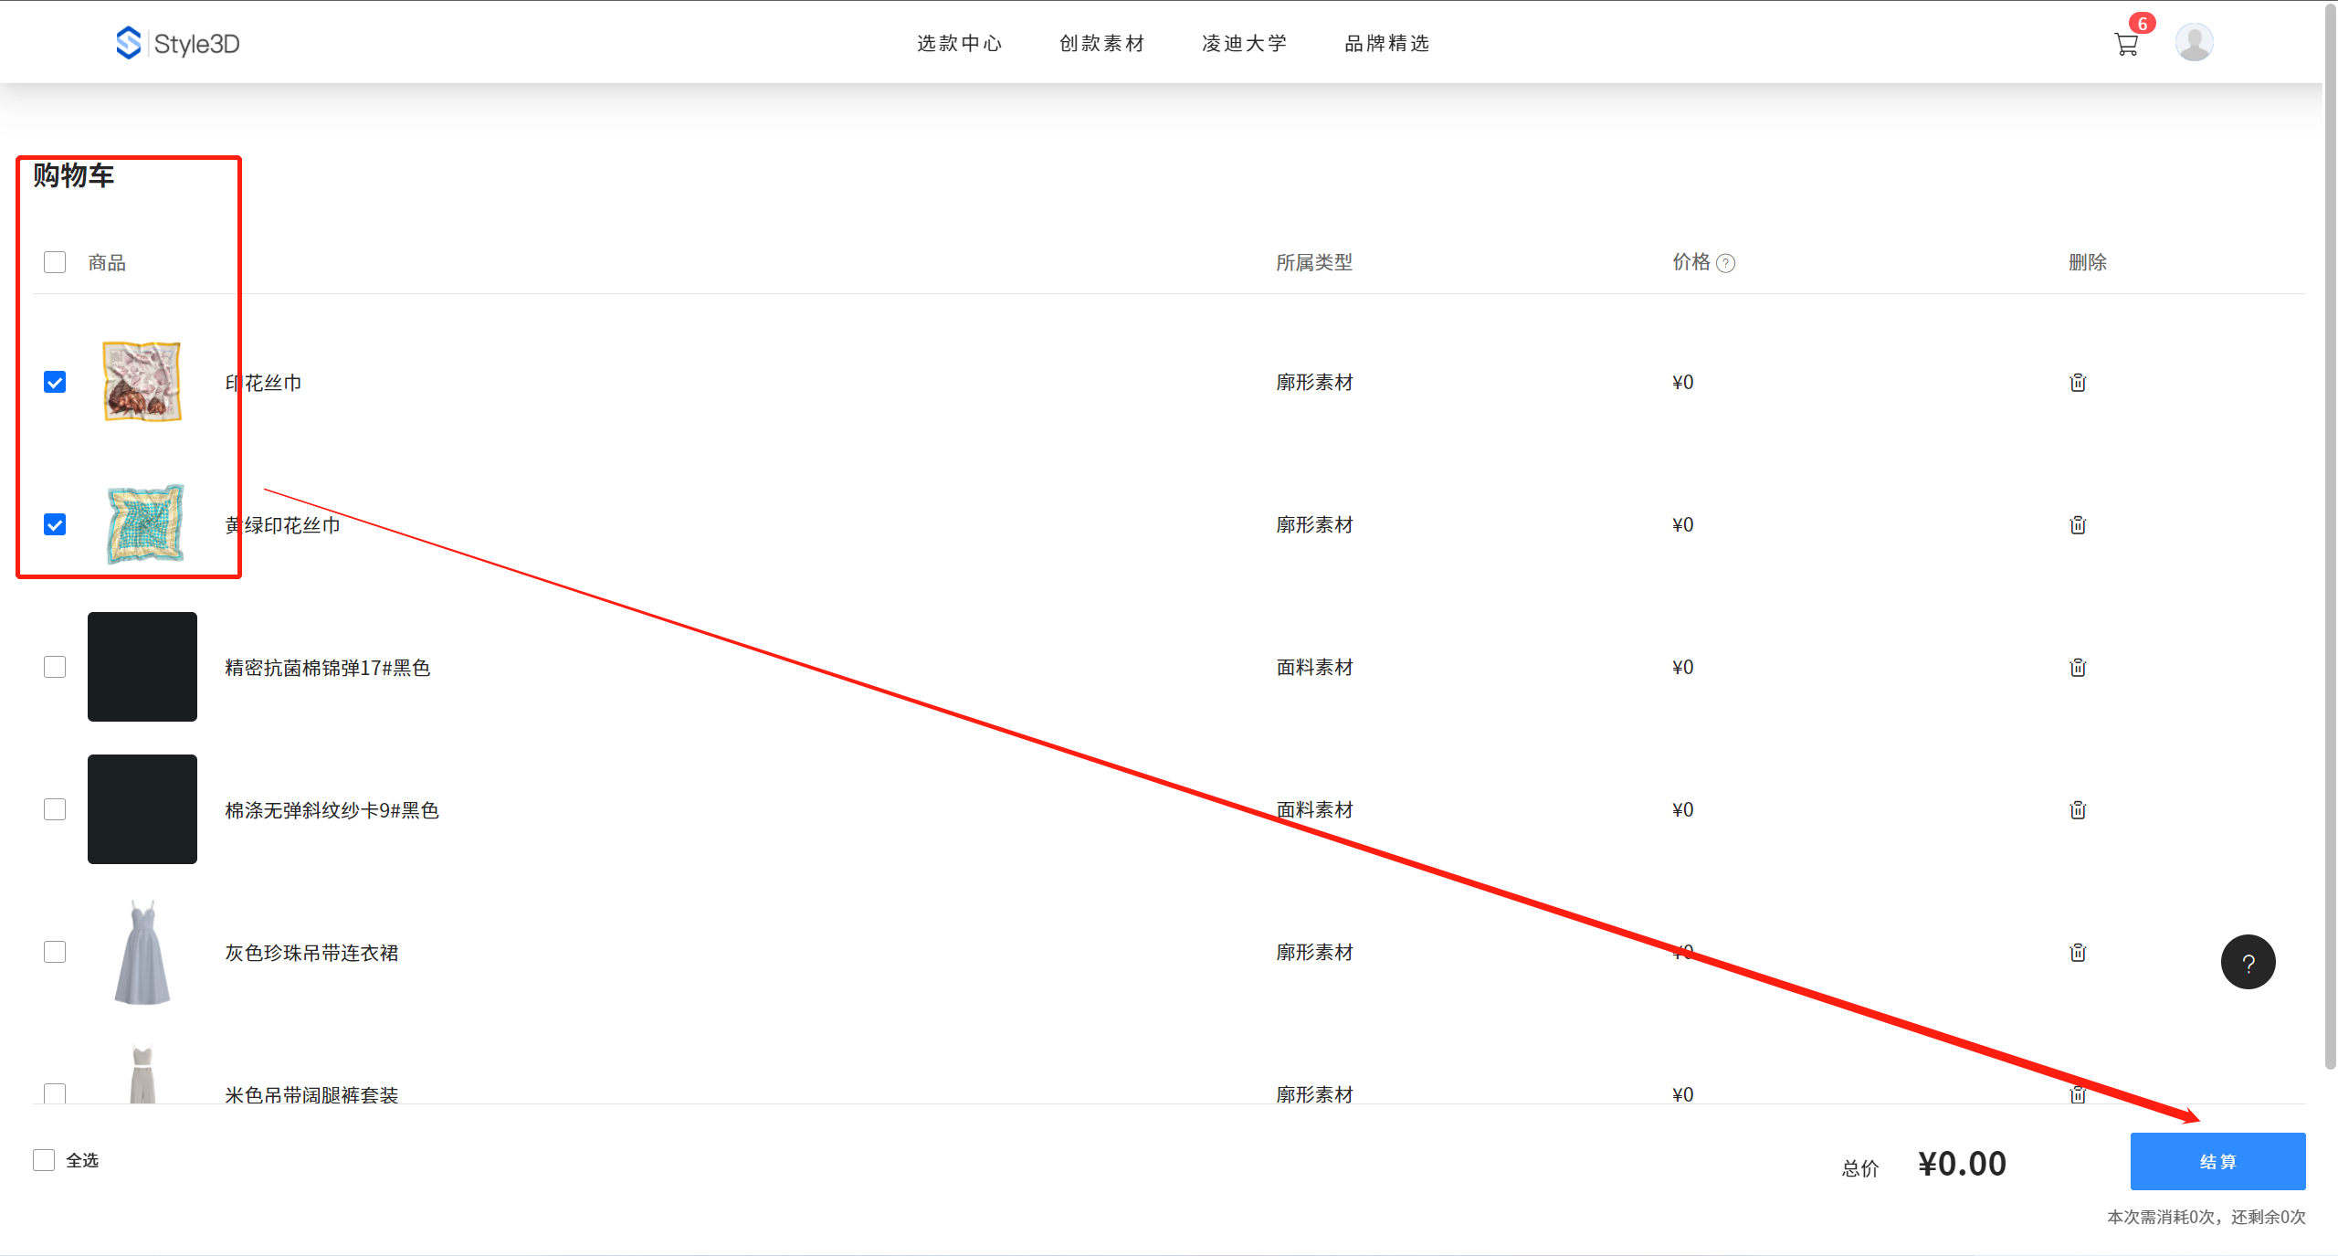Check the header 商品 select-all checkbox

click(55, 262)
